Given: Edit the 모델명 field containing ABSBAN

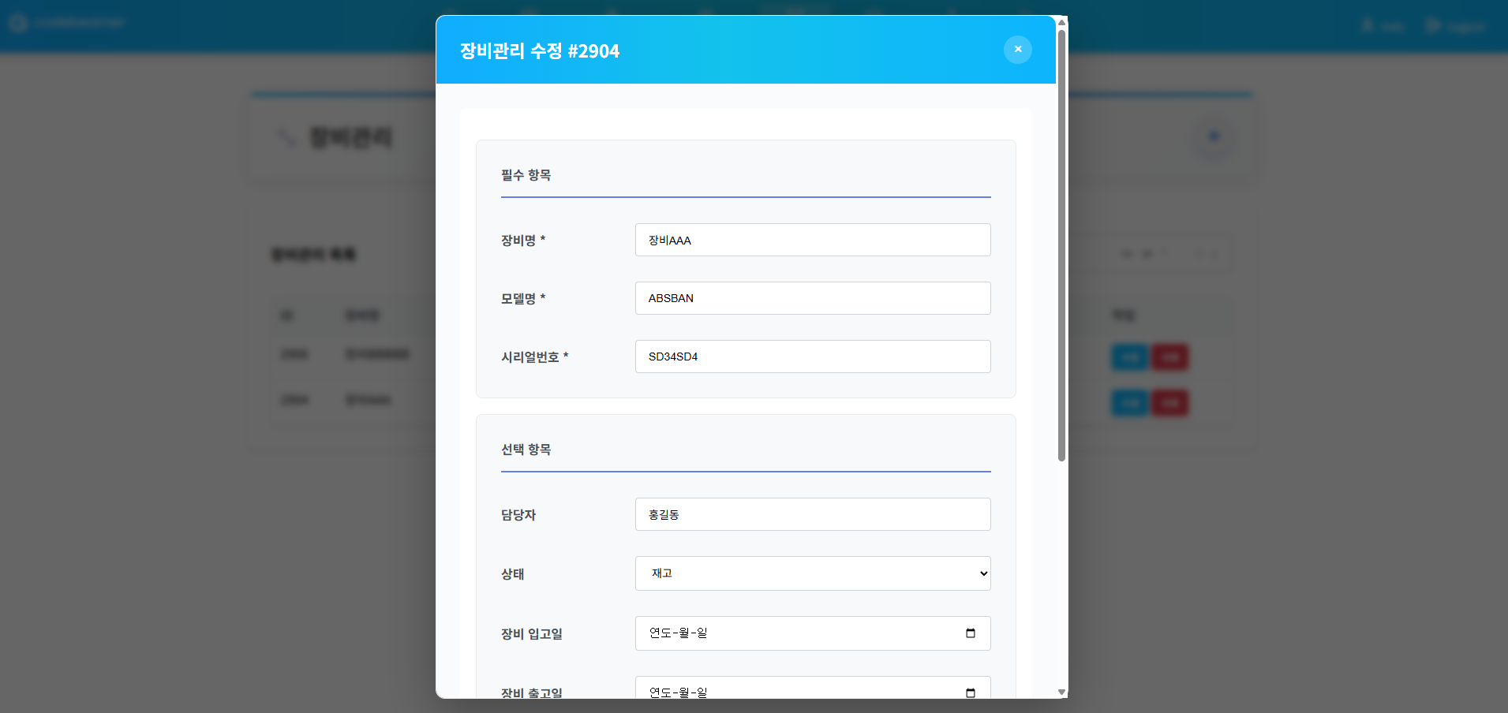Looking at the screenshot, I should 812,298.
